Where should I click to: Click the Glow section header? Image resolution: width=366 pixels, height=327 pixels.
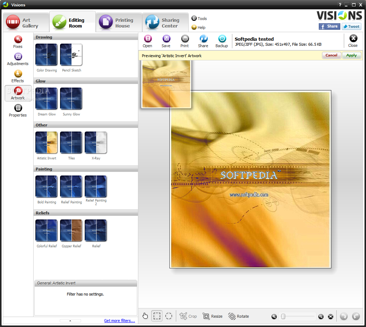click(x=86, y=81)
